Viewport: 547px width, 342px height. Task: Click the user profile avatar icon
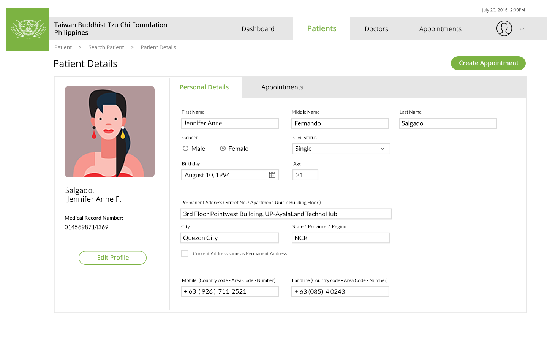[504, 28]
